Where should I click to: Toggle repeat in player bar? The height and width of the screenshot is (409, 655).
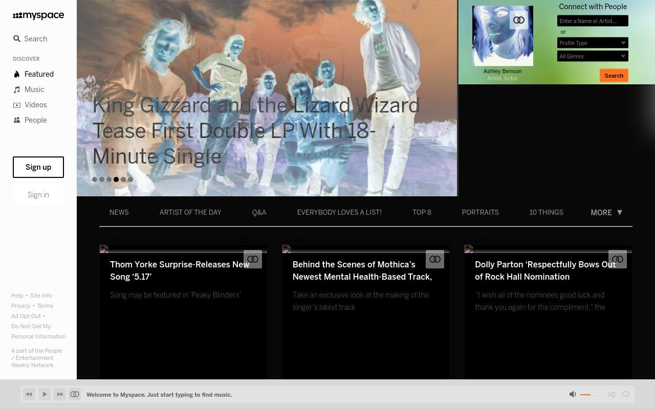[626, 394]
